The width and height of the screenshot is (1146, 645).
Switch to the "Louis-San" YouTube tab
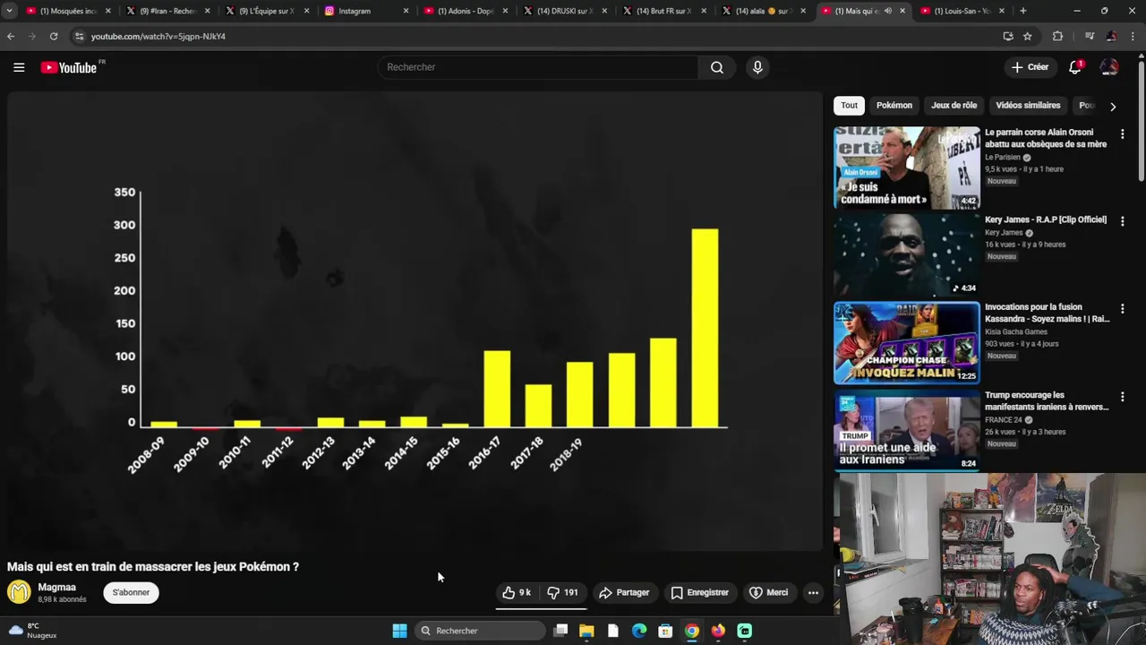tap(962, 11)
